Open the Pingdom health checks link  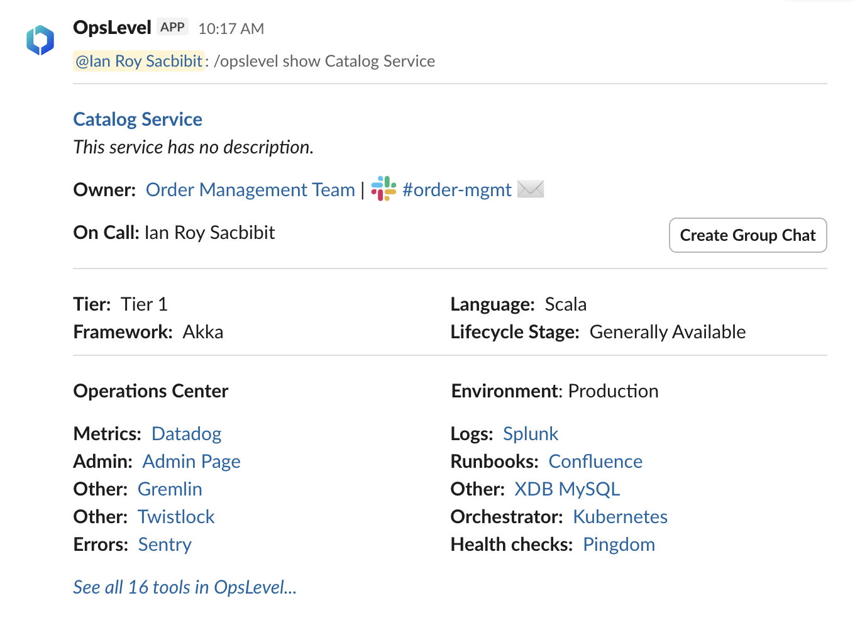pyautogui.click(x=619, y=545)
